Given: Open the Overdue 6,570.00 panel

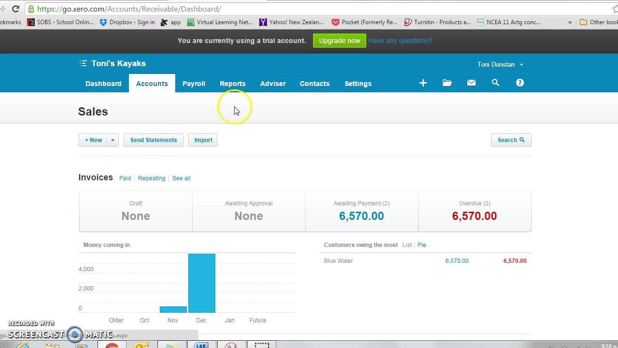Looking at the screenshot, I should [x=475, y=211].
